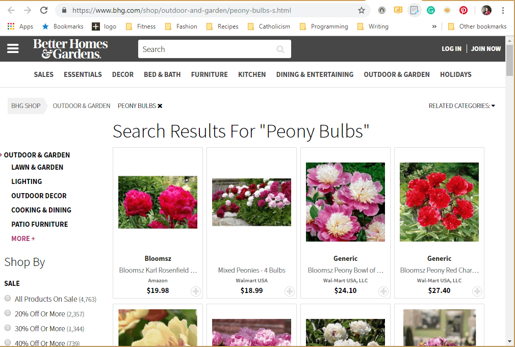The width and height of the screenshot is (515, 347).
Task: Click the plus icon on Bloomsz Peony Bowl product
Action: (383, 291)
